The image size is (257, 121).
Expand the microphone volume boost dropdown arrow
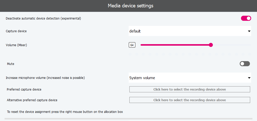coord(249,78)
